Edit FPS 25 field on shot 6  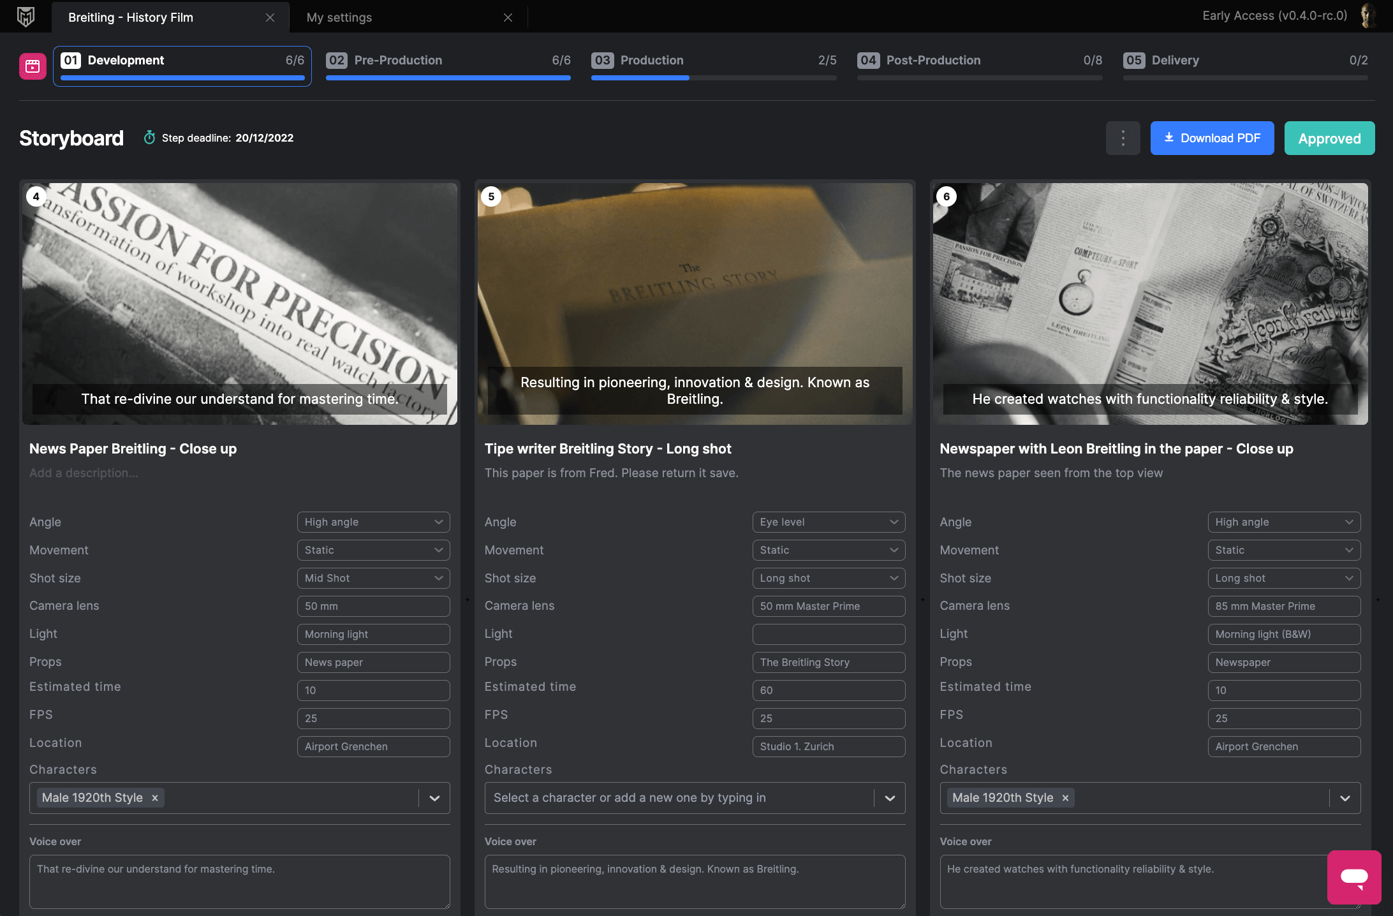1284,718
